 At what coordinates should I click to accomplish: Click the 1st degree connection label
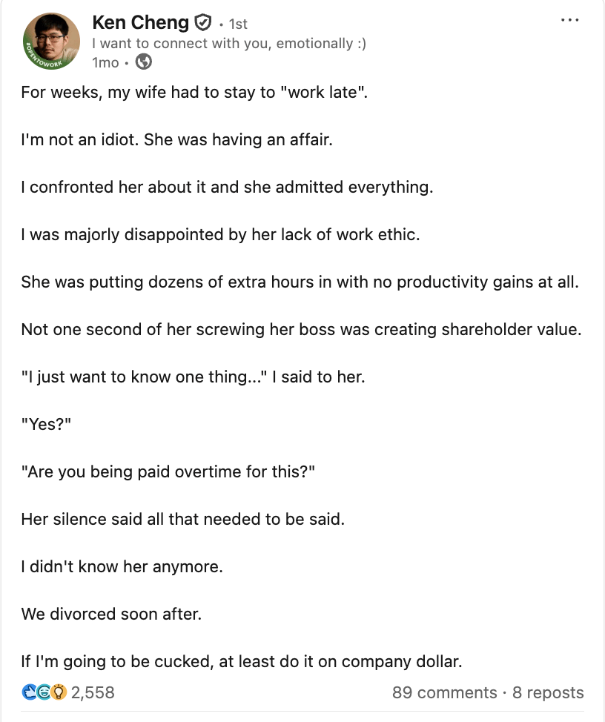pyautogui.click(x=238, y=24)
